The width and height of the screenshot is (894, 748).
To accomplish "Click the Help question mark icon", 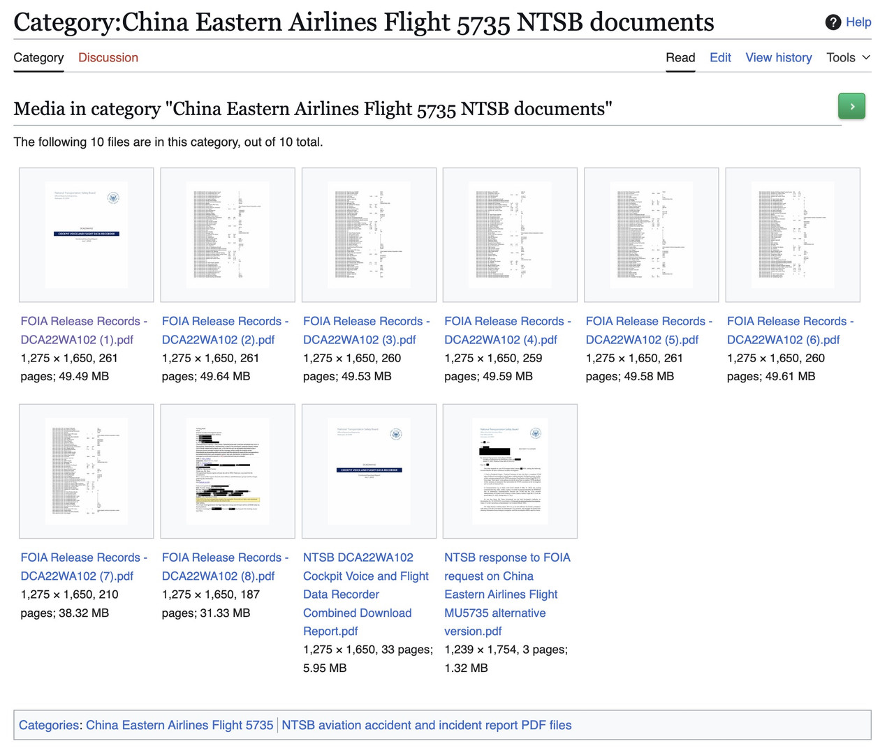I will 833,22.
